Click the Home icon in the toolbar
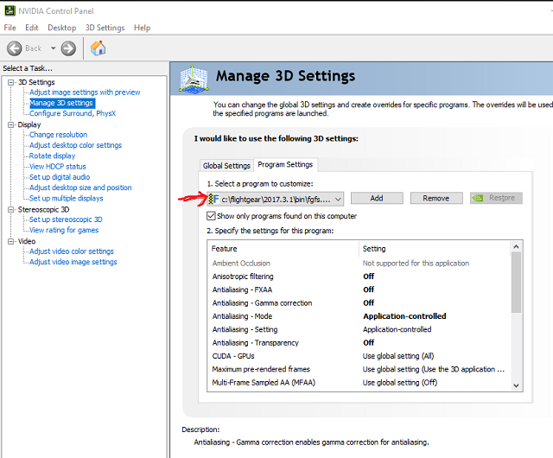This screenshot has height=458, width=553. pos(98,48)
